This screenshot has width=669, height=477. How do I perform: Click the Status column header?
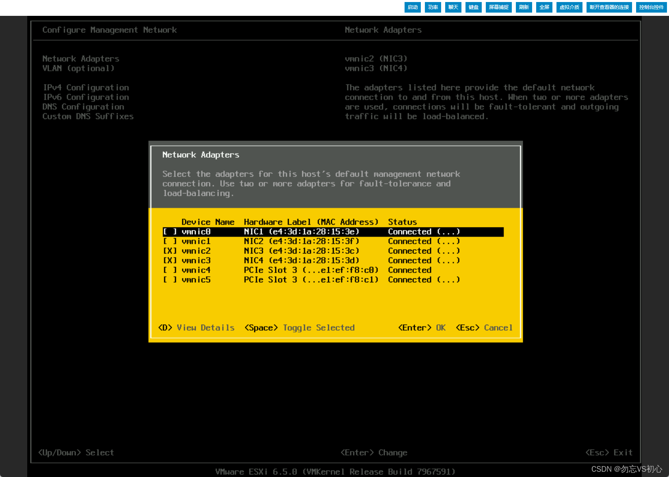coord(402,222)
